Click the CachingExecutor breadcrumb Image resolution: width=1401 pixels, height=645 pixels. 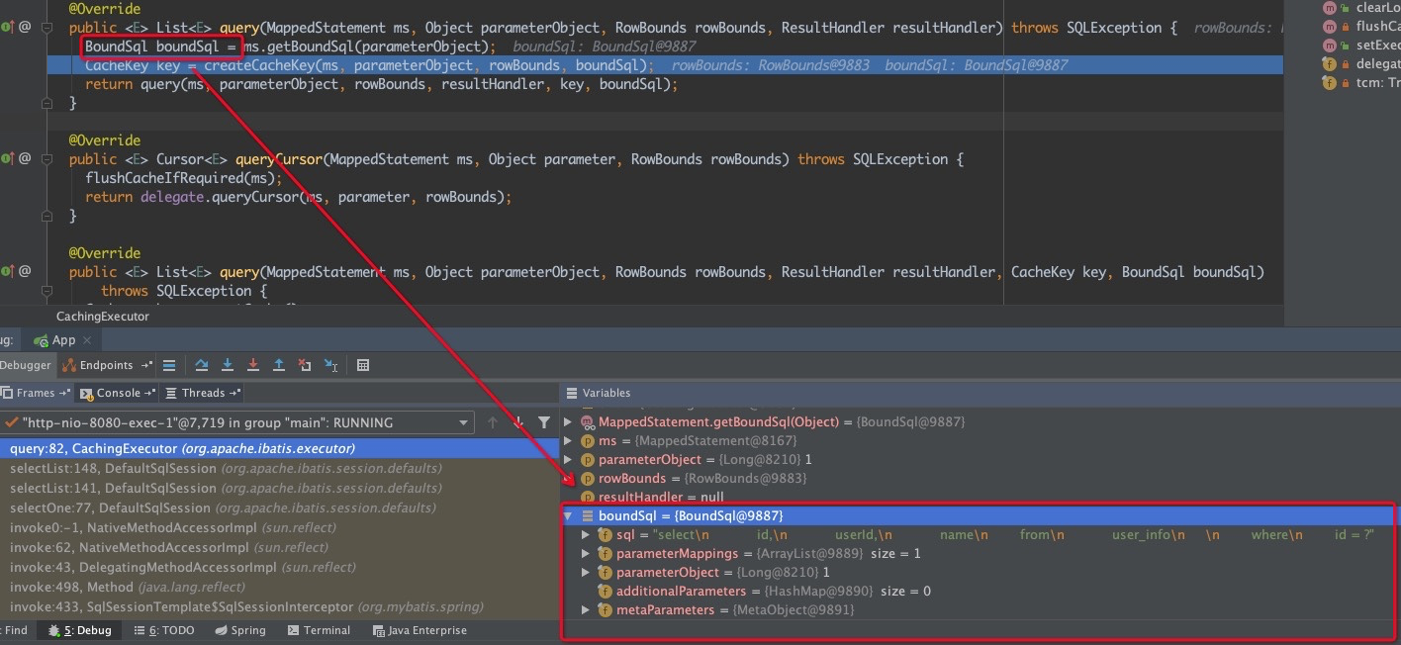click(x=103, y=317)
